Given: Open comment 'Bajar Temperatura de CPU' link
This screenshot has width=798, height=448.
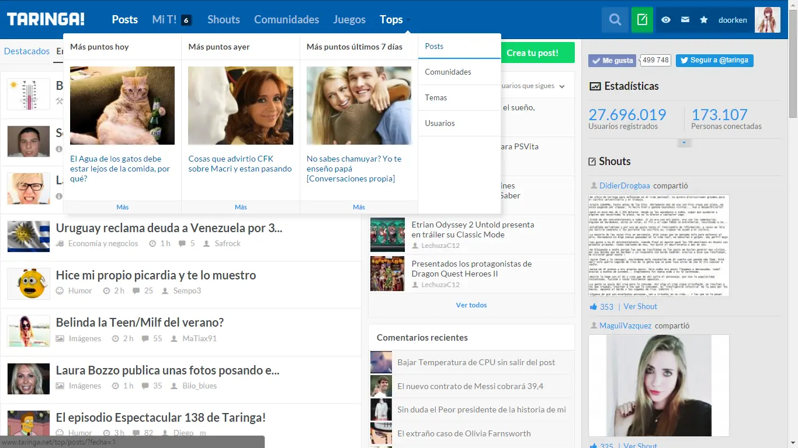Looking at the screenshot, I should point(476,362).
